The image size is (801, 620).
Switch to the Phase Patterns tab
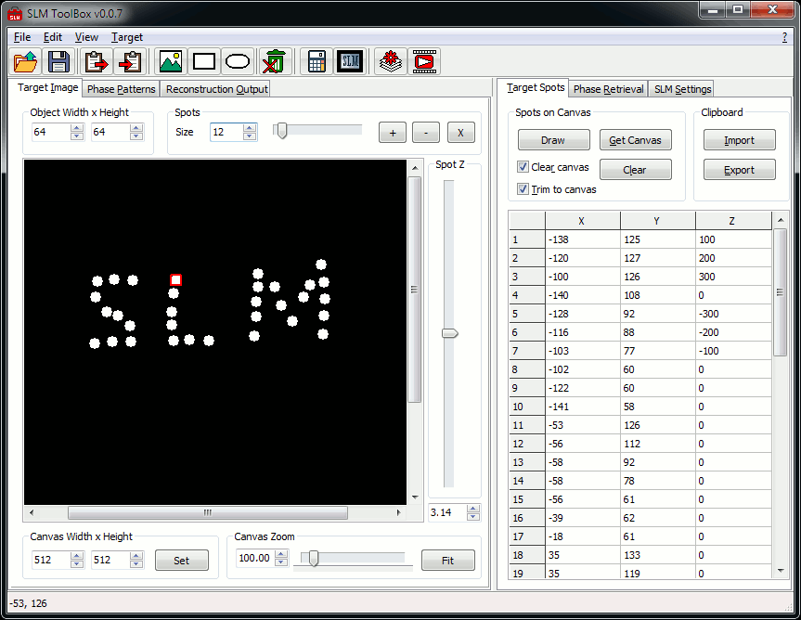[x=121, y=89]
